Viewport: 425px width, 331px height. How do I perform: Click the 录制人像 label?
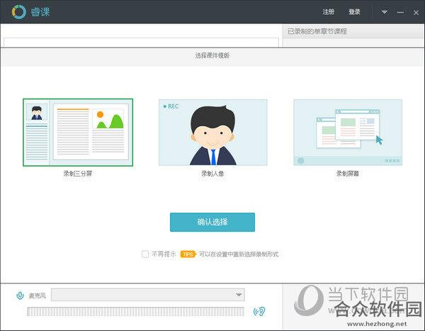pos(212,174)
